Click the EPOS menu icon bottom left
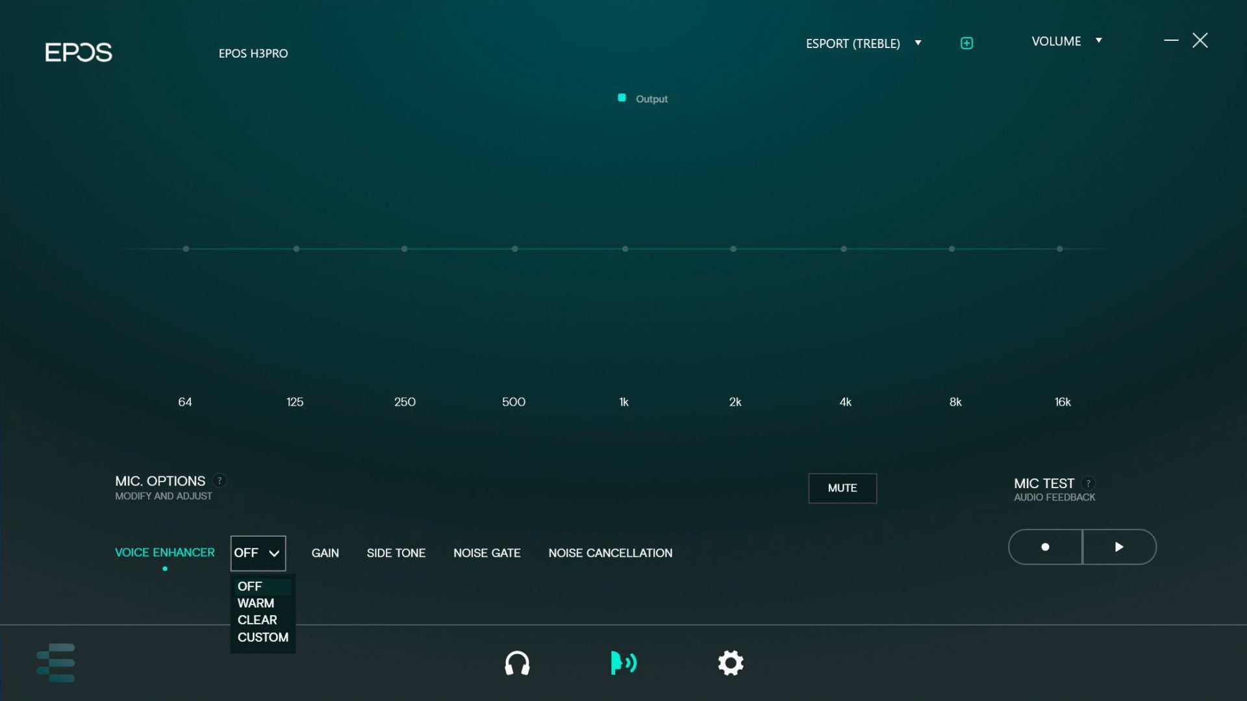 click(57, 663)
